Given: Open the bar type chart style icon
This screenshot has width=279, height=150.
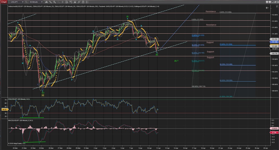Looking at the screenshot, I should (46, 2).
